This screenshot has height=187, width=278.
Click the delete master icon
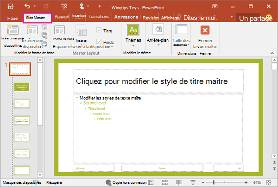[44, 27]
